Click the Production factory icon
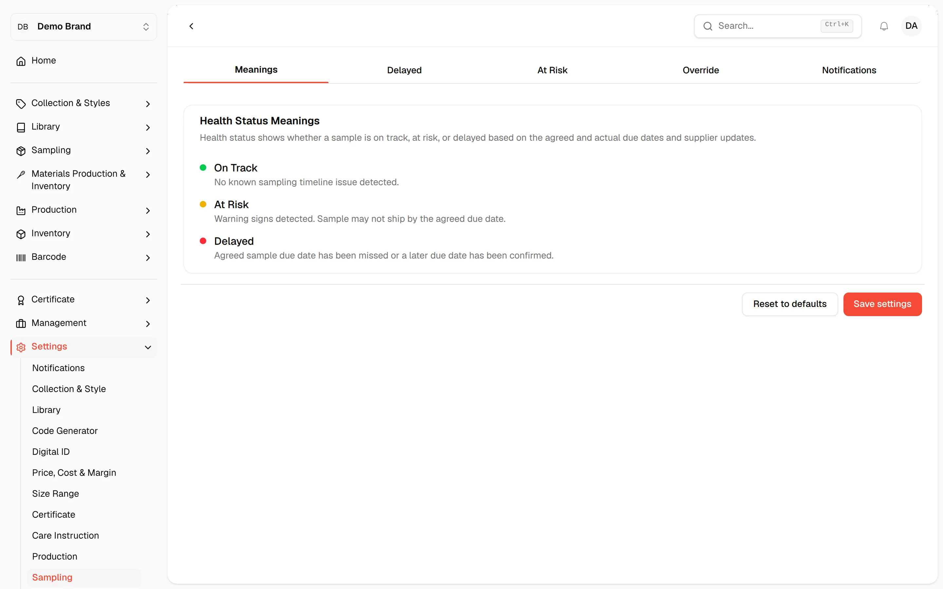Image resolution: width=943 pixels, height=589 pixels. coord(21,210)
